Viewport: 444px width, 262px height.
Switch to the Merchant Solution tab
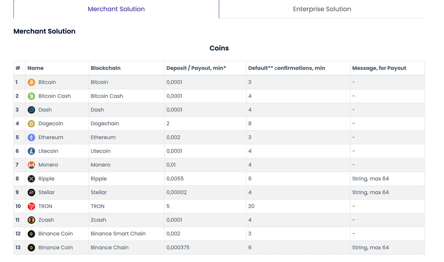116,9
